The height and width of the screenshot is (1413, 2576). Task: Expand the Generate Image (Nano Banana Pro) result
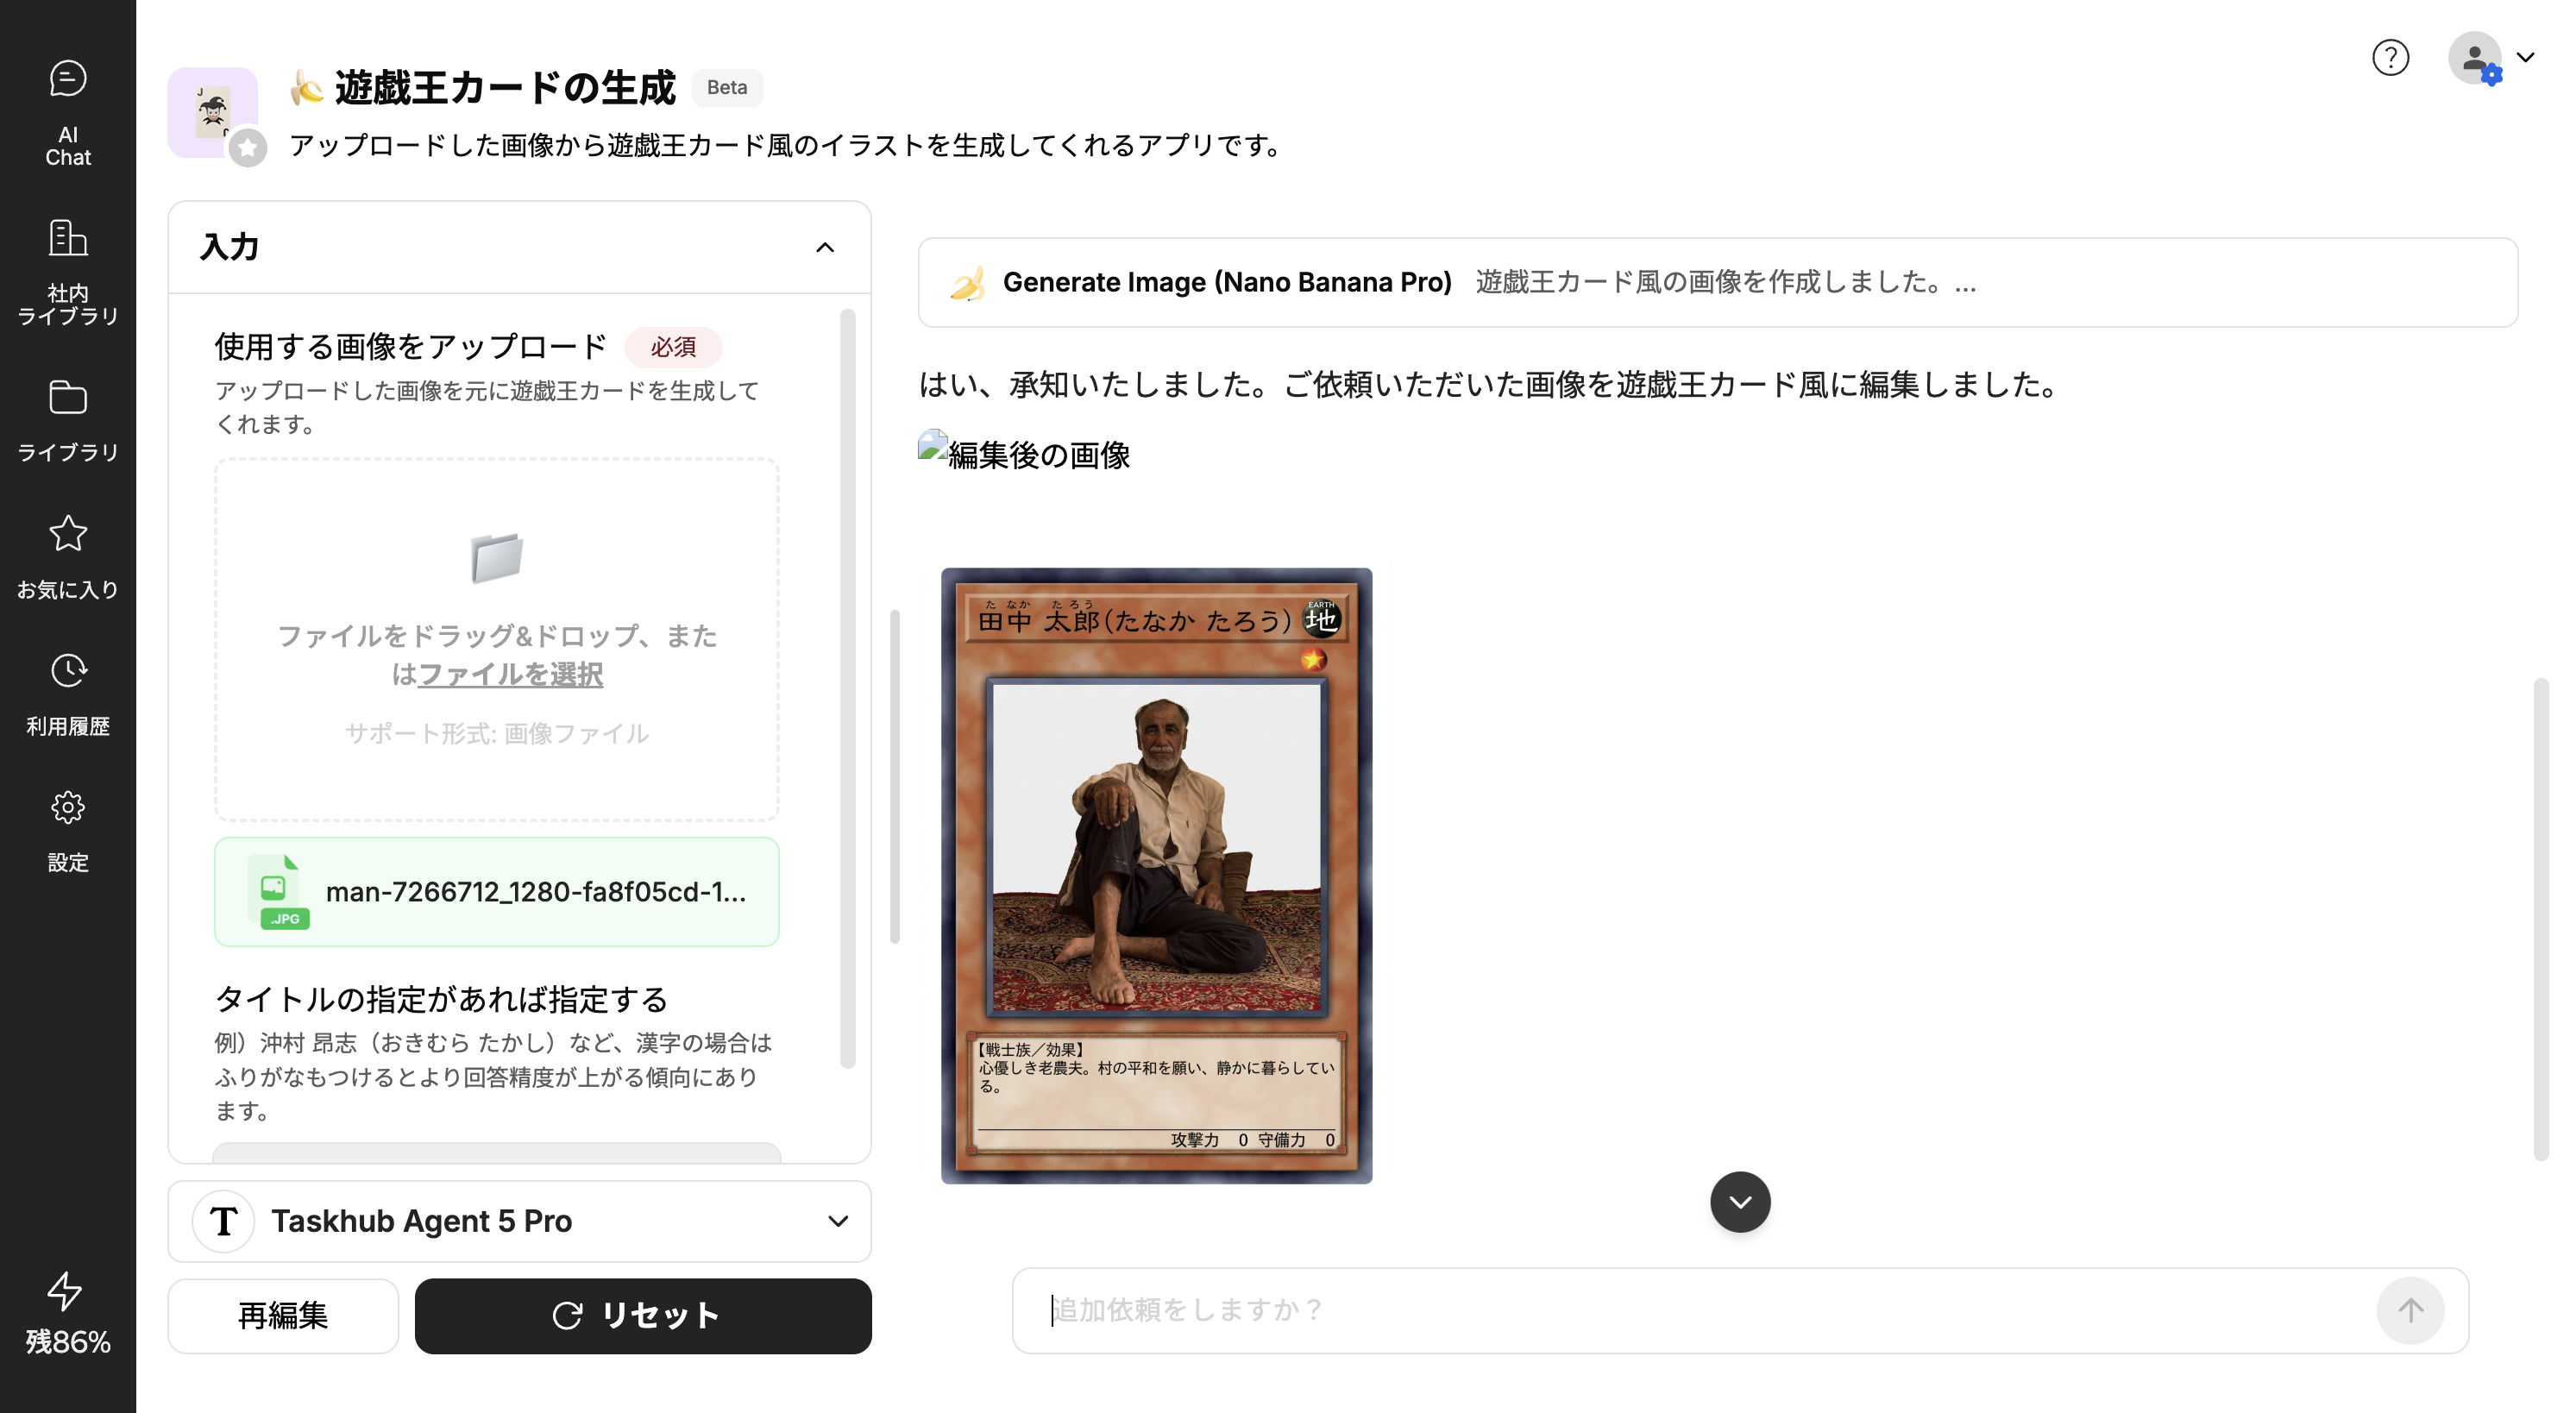(x=1717, y=282)
